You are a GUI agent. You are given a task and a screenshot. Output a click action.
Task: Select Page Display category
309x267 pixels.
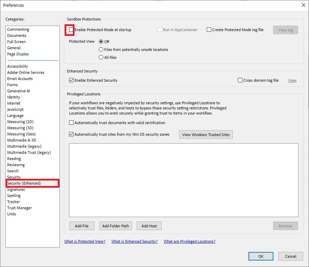pos(18,54)
